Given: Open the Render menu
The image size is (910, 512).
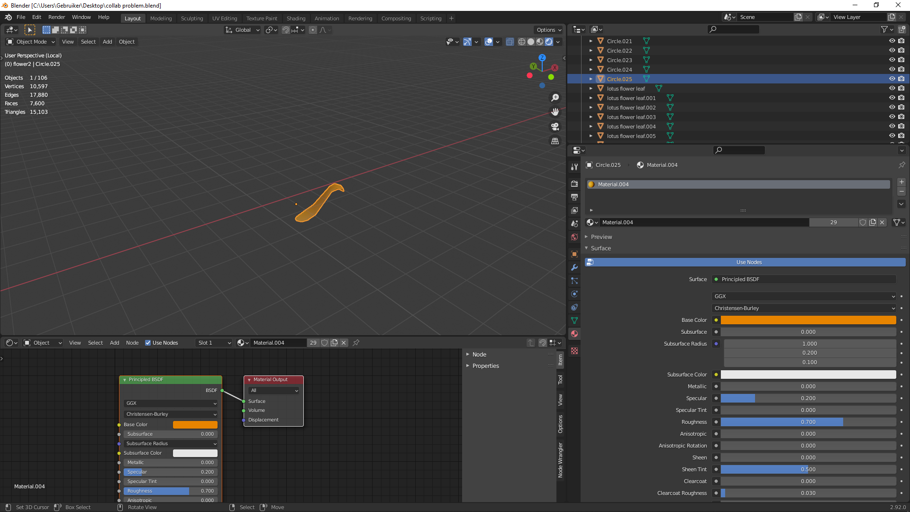Looking at the screenshot, I should 56,17.
